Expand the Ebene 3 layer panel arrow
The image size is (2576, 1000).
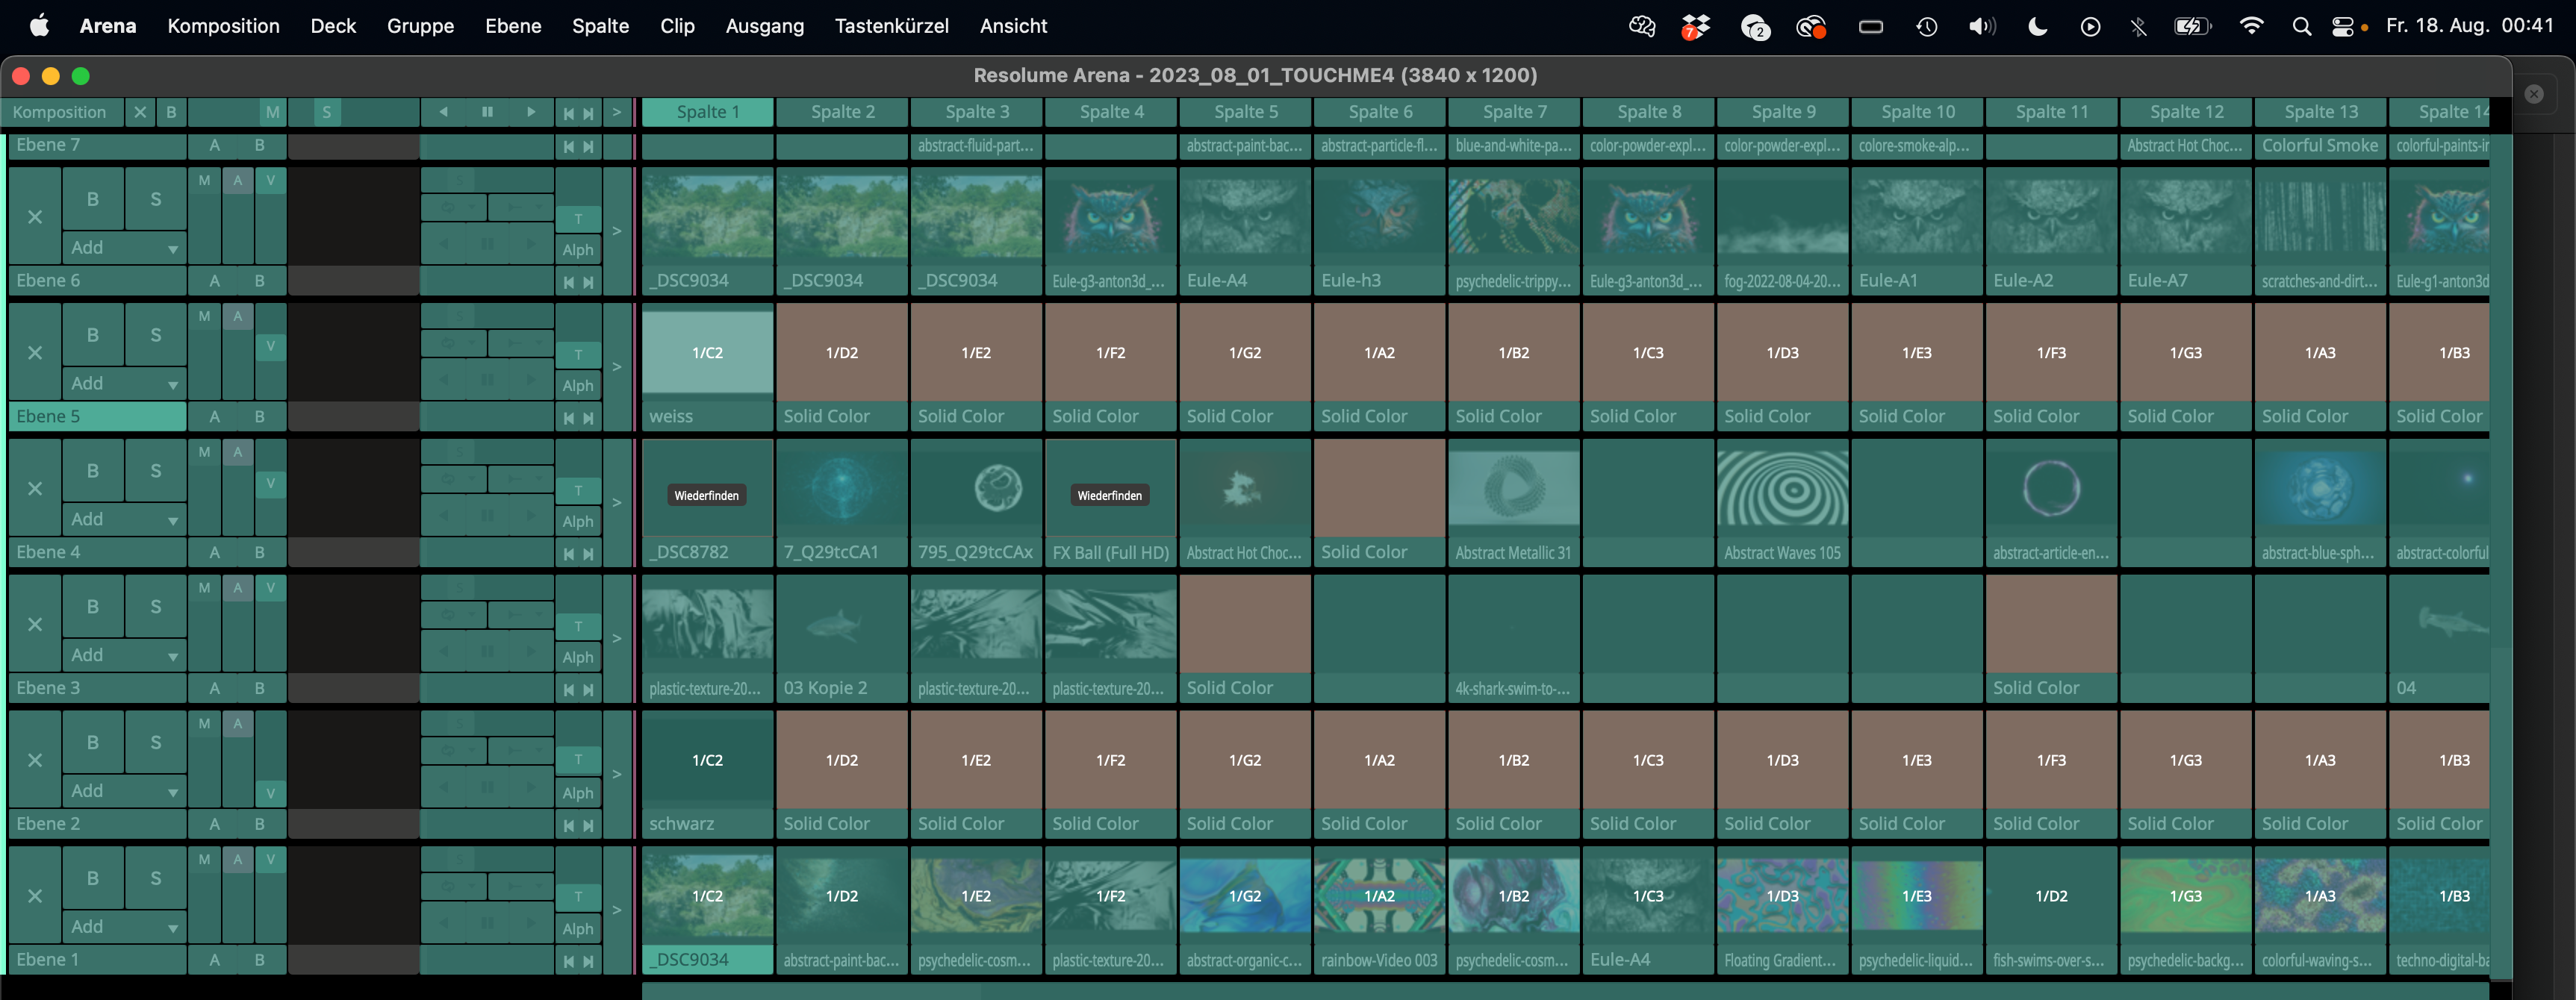(x=617, y=638)
